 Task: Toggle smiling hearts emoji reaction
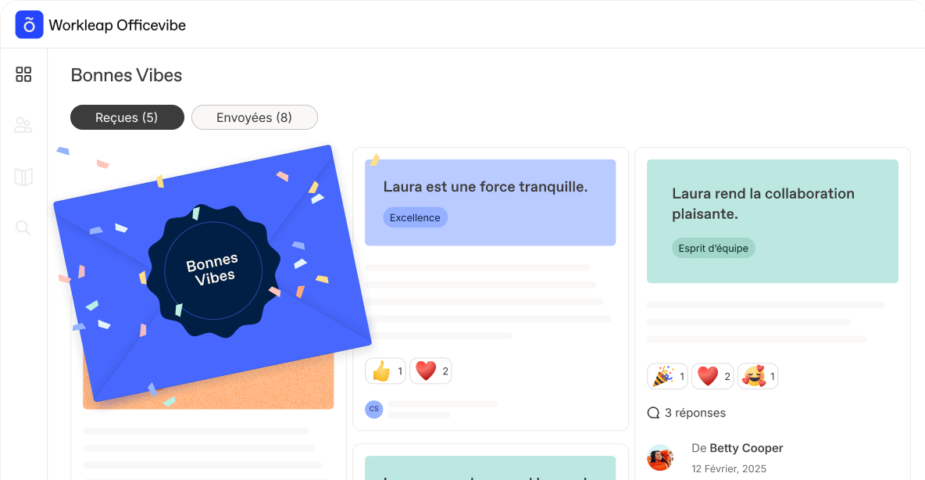(x=758, y=376)
